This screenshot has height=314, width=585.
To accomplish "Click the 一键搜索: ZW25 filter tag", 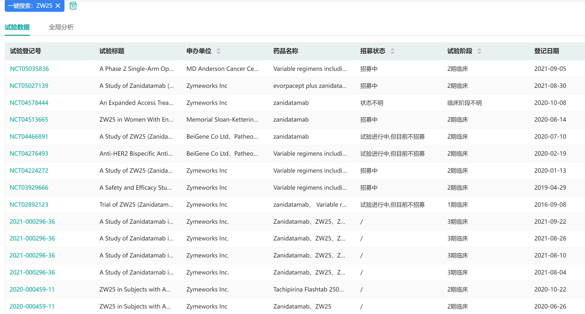I will click(x=30, y=6).
